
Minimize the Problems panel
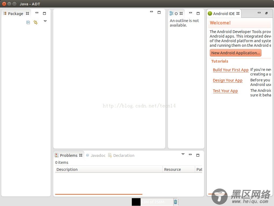coord(190,154)
